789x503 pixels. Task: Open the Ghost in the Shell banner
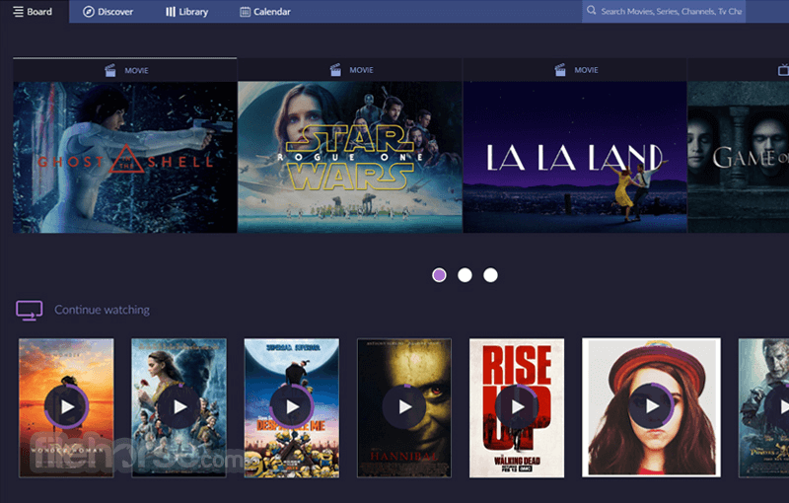click(x=125, y=157)
